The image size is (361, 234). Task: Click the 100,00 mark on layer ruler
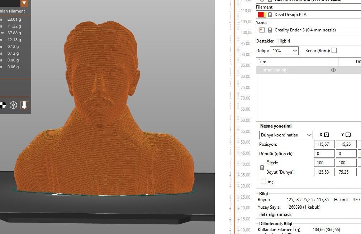(x=246, y=33)
